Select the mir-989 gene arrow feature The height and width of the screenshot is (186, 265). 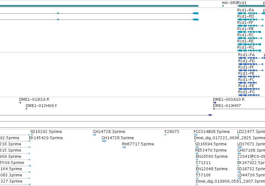(x=223, y=6)
